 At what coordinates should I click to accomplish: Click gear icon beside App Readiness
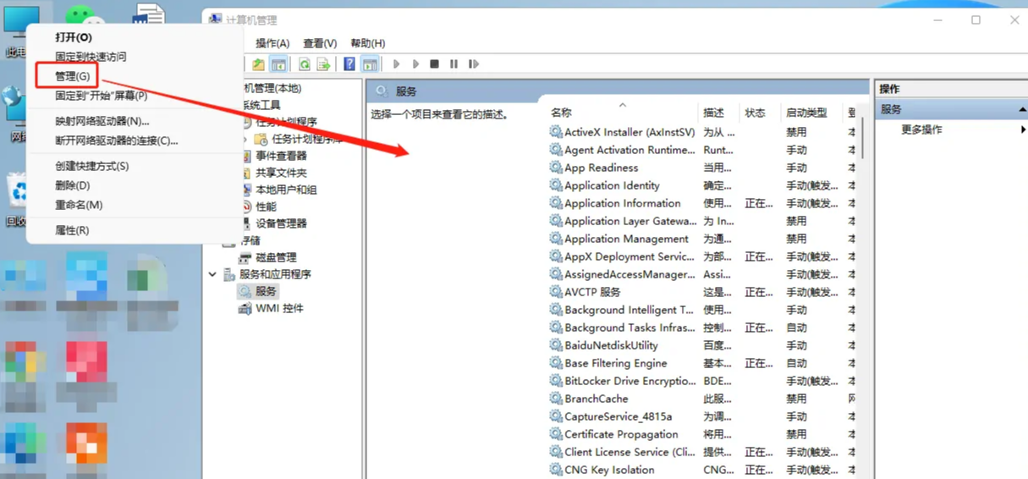(x=556, y=168)
